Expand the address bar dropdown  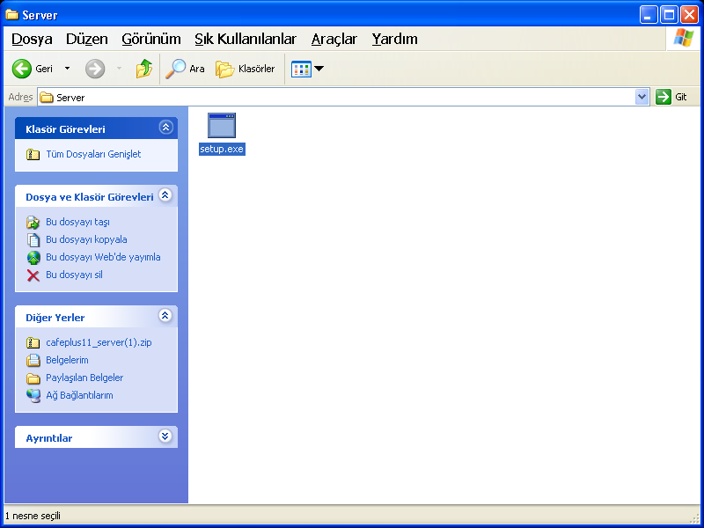pos(642,97)
